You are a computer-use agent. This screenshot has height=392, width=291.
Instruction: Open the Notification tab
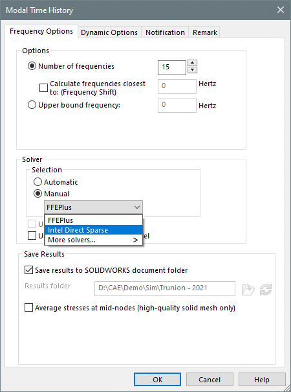[165, 32]
